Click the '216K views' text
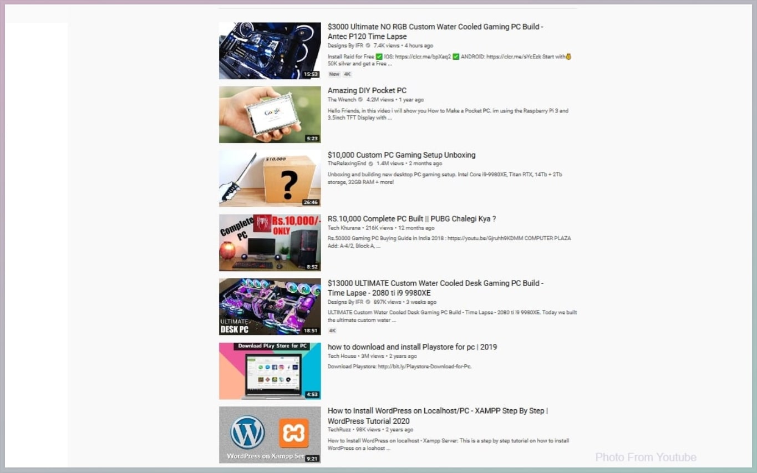The width and height of the screenshot is (757, 473). (x=379, y=228)
